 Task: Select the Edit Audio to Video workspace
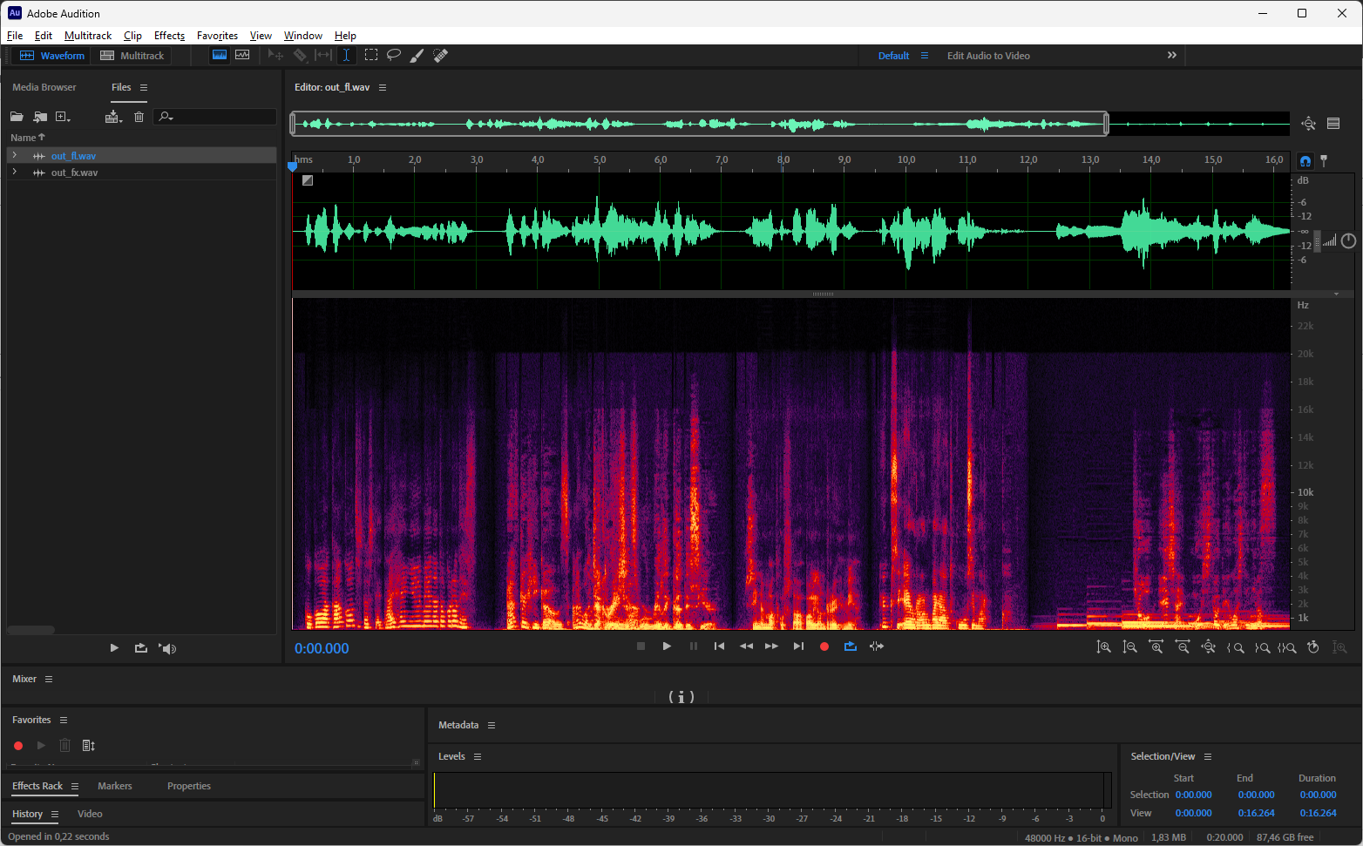coord(988,56)
